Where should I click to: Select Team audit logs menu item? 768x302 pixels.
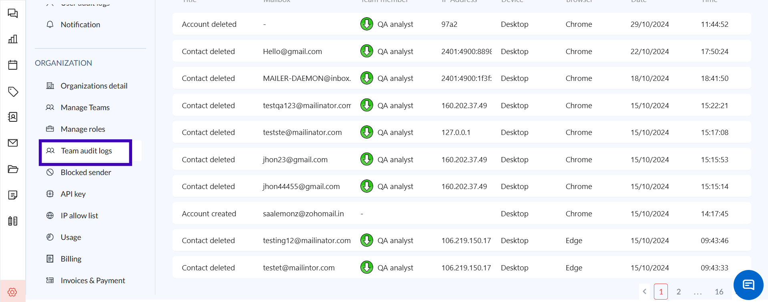pyautogui.click(x=86, y=151)
